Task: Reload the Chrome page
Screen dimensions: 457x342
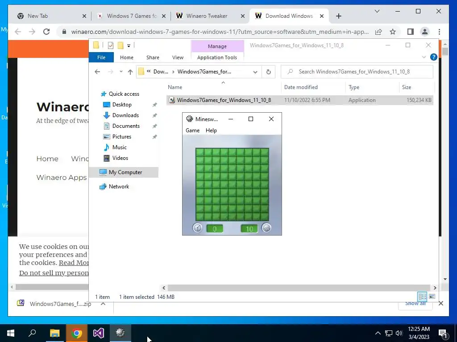Action: [x=46, y=32]
